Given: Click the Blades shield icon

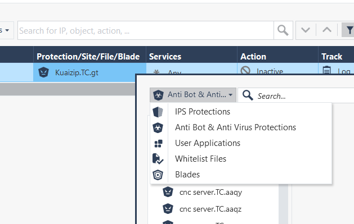Looking at the screenshot, I should tap(158, 175).
